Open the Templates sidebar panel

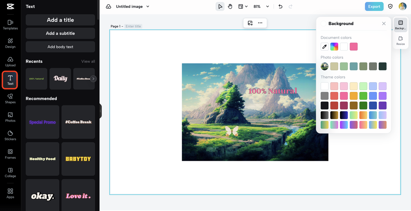pos(10,25)
